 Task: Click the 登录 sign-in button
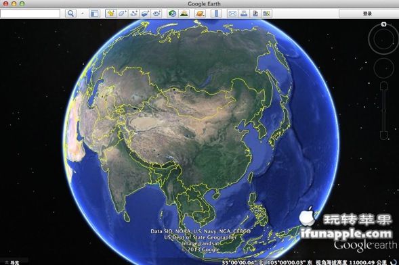(x=368, y=14)
